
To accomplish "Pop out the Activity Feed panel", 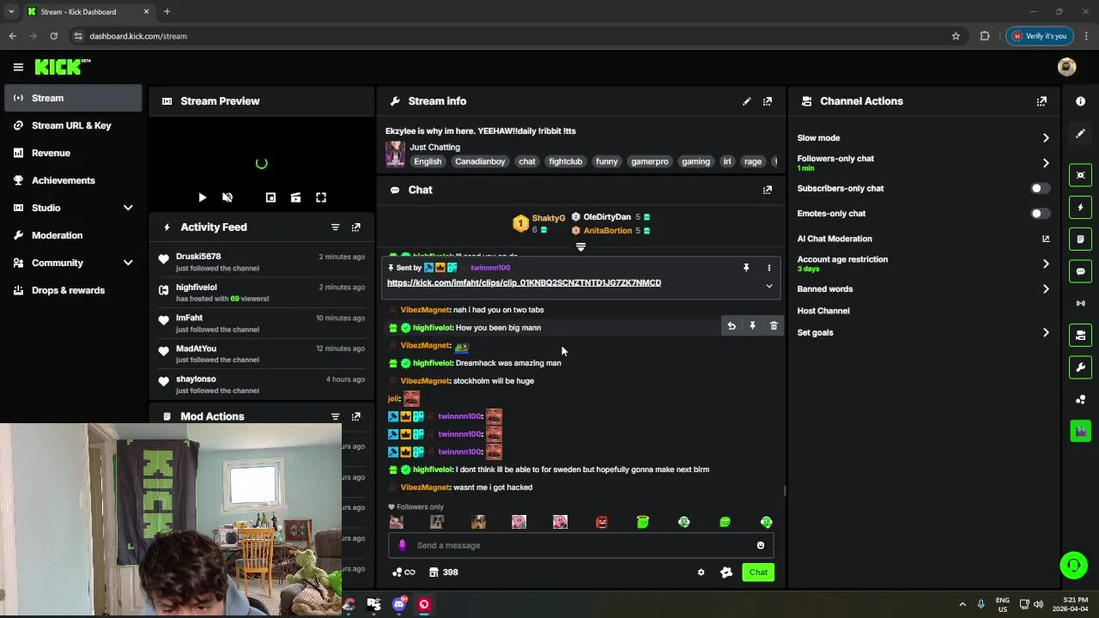I will (356, 227).
